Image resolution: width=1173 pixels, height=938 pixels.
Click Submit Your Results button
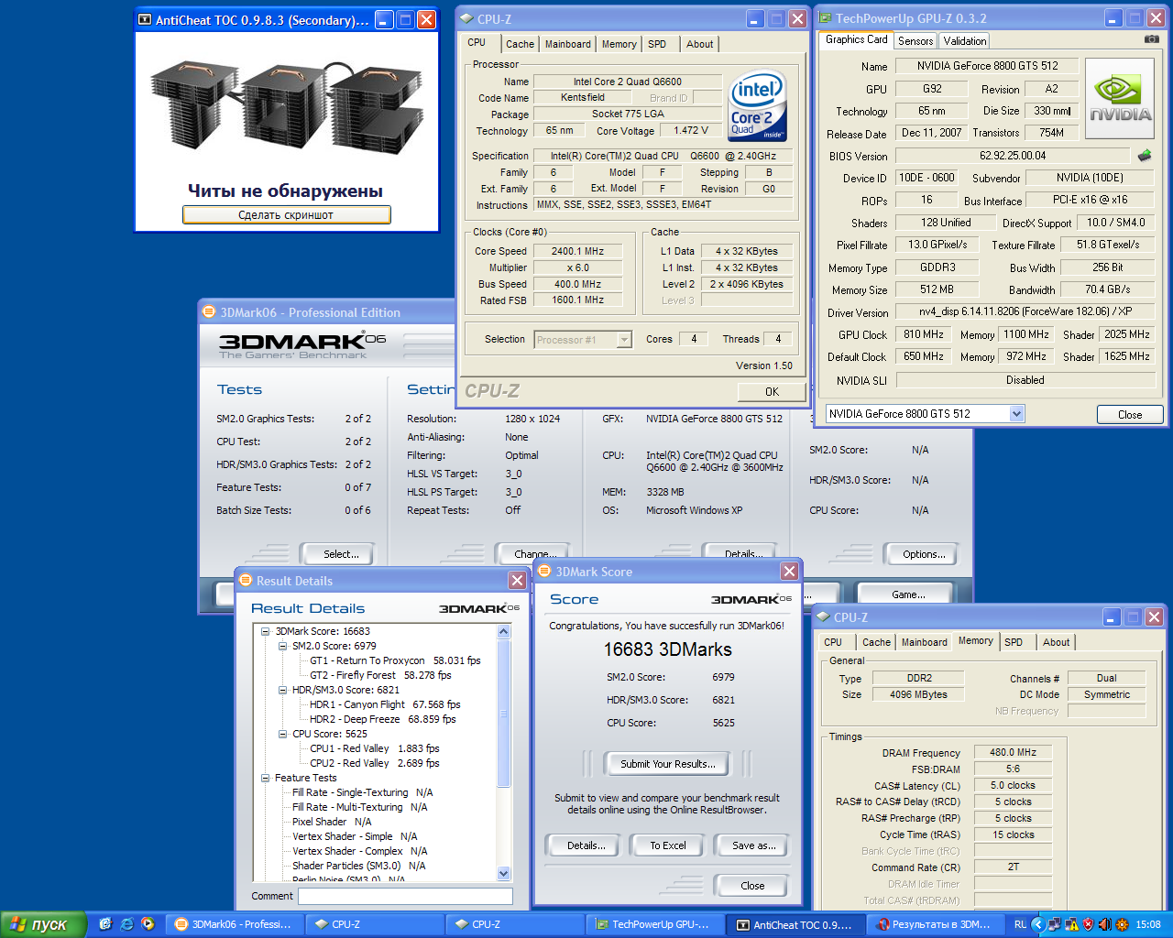click(667, 763)
